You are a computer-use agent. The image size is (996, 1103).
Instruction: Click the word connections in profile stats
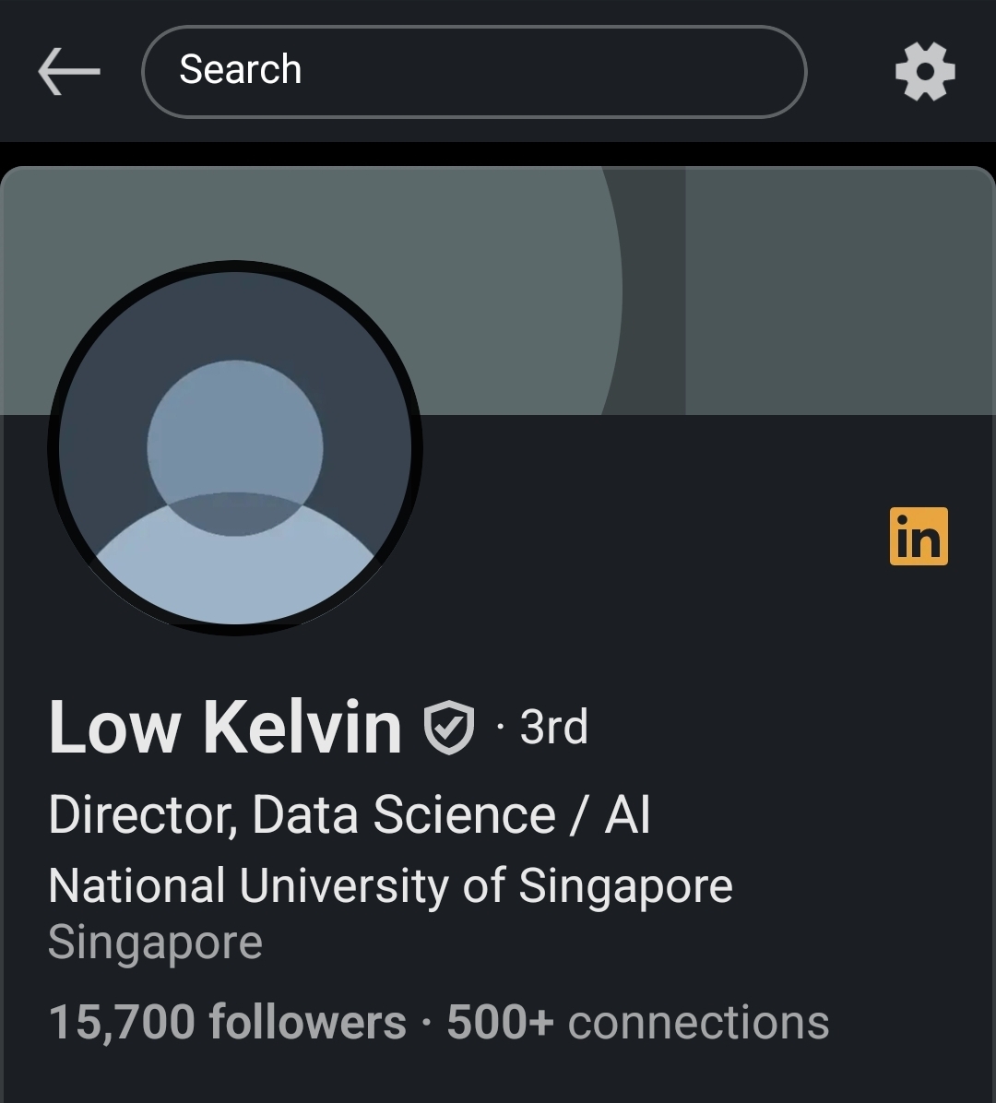tap(698, 1022)
